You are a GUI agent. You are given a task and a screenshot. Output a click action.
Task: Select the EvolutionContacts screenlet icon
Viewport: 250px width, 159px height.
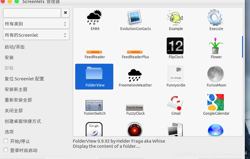(135, 18)
